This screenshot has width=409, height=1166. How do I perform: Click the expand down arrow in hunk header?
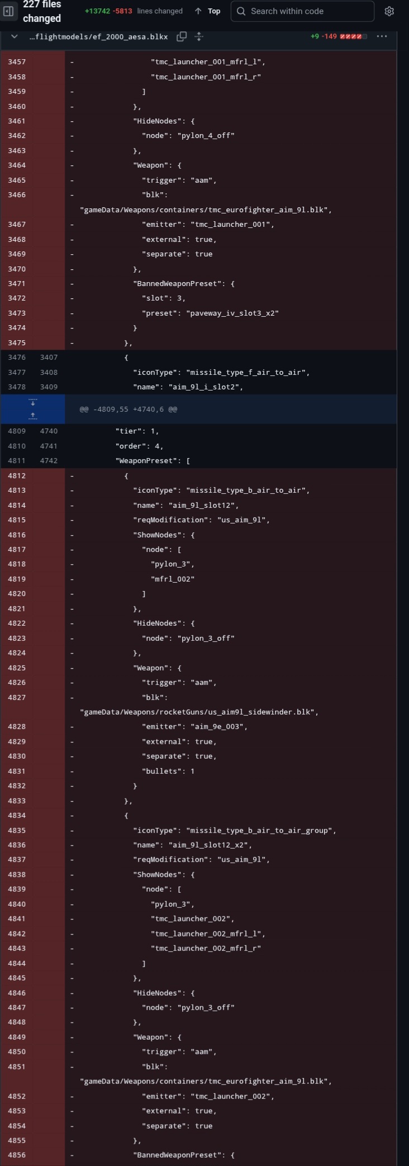pos(33,402)
